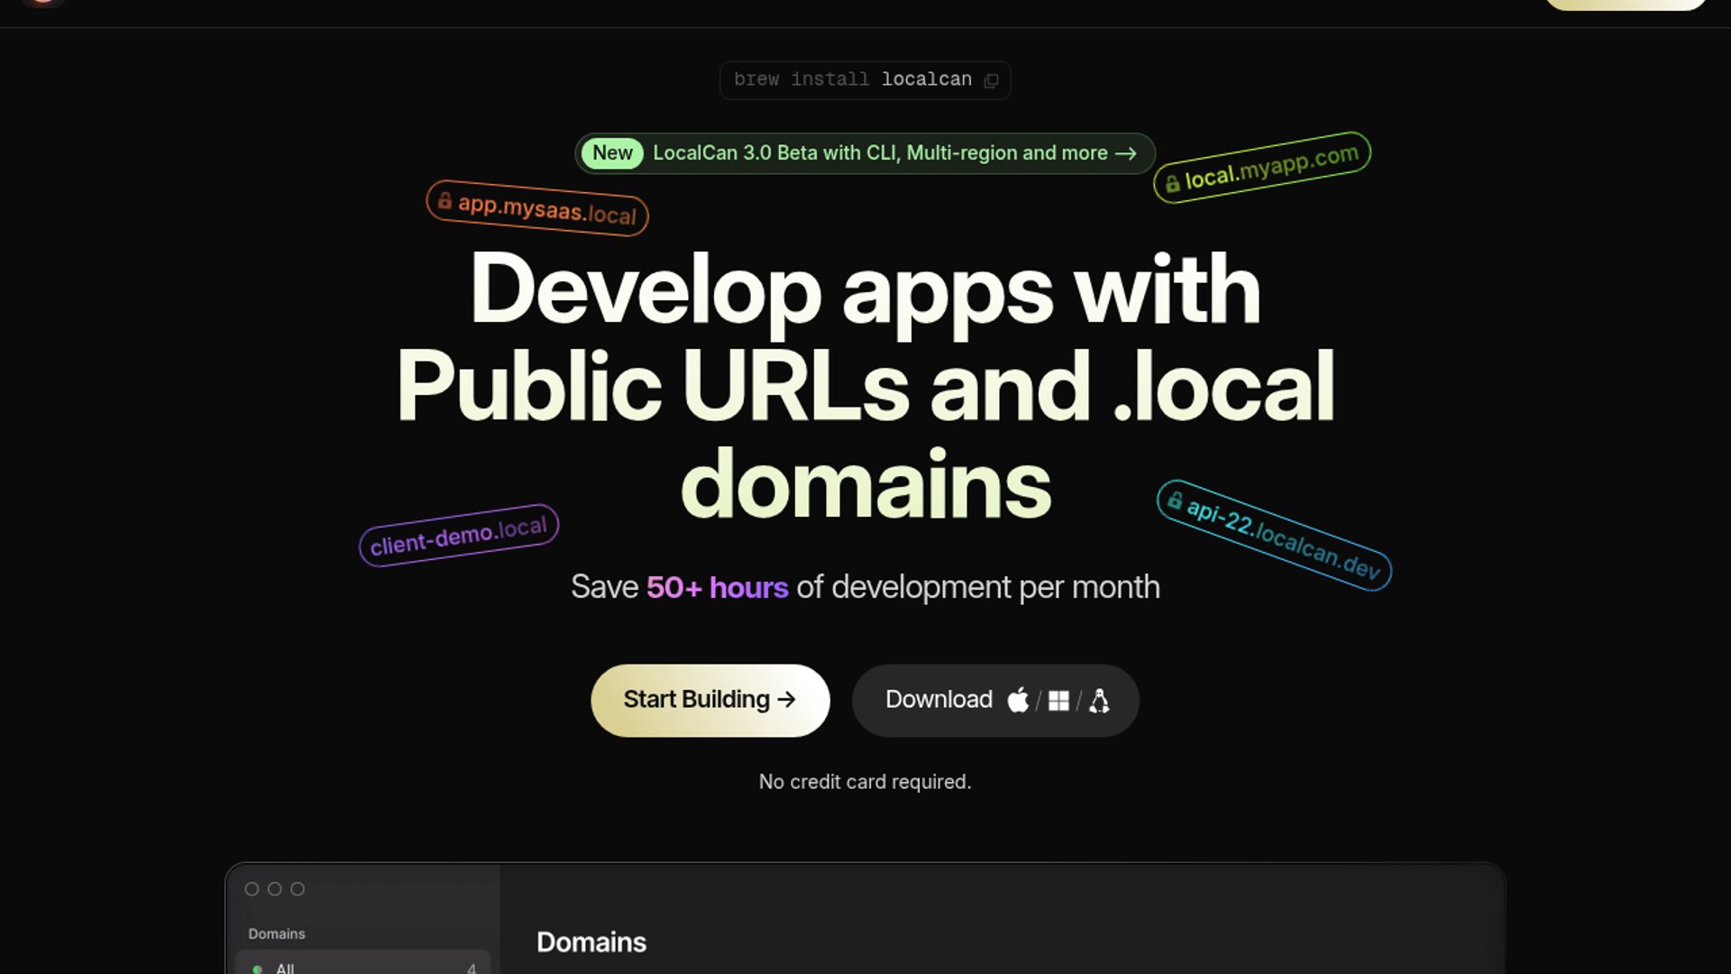Click the lock icon on local.myapp.com
The height and width of the screenshot is (974, 1731).
(x=1172, y=184)
